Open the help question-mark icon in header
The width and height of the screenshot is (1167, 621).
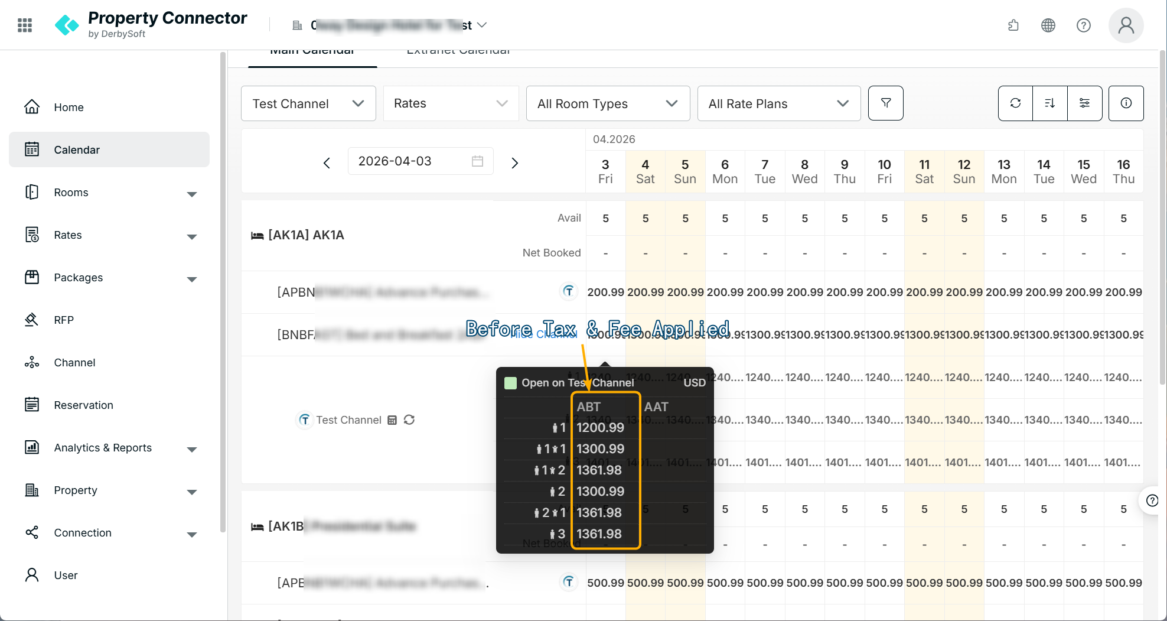pos(1084,25)
